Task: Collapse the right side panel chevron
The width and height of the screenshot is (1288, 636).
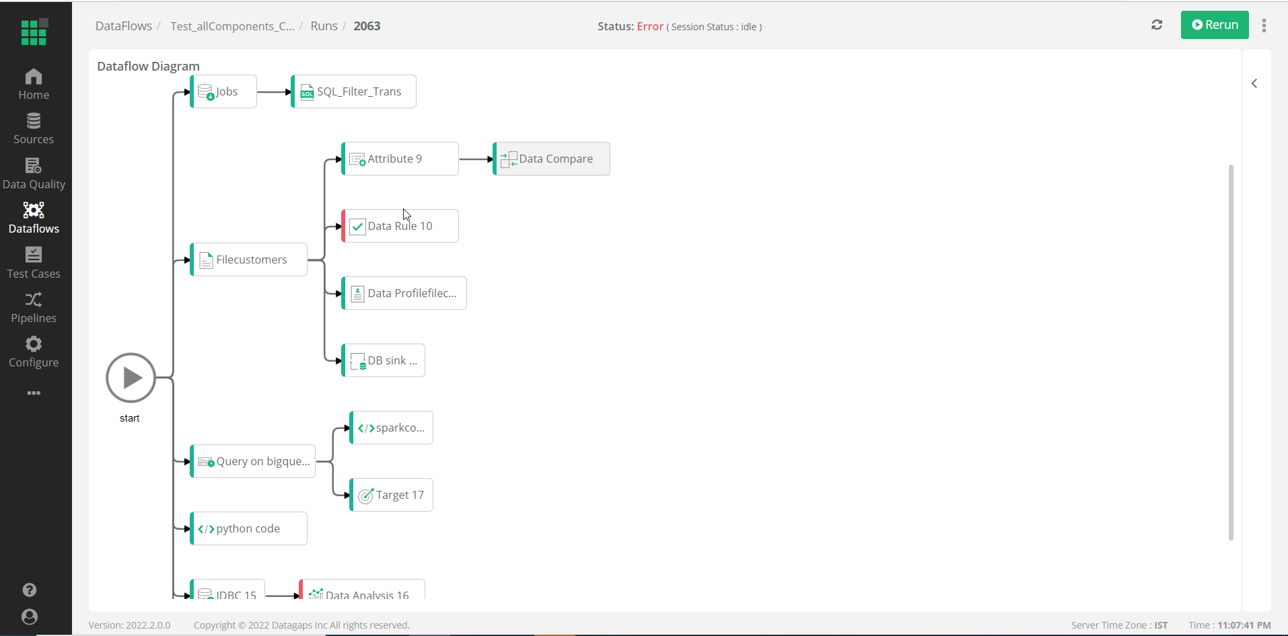Action: pos(1254,83)
